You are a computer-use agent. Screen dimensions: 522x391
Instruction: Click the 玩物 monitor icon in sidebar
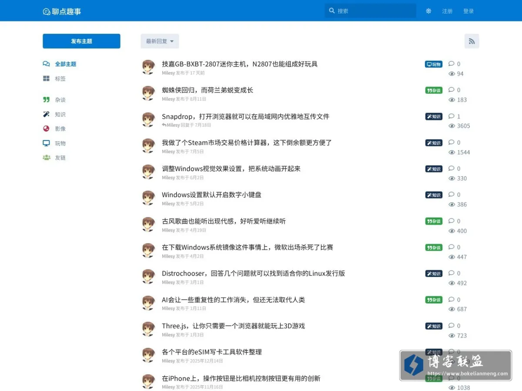pos(46,143)
